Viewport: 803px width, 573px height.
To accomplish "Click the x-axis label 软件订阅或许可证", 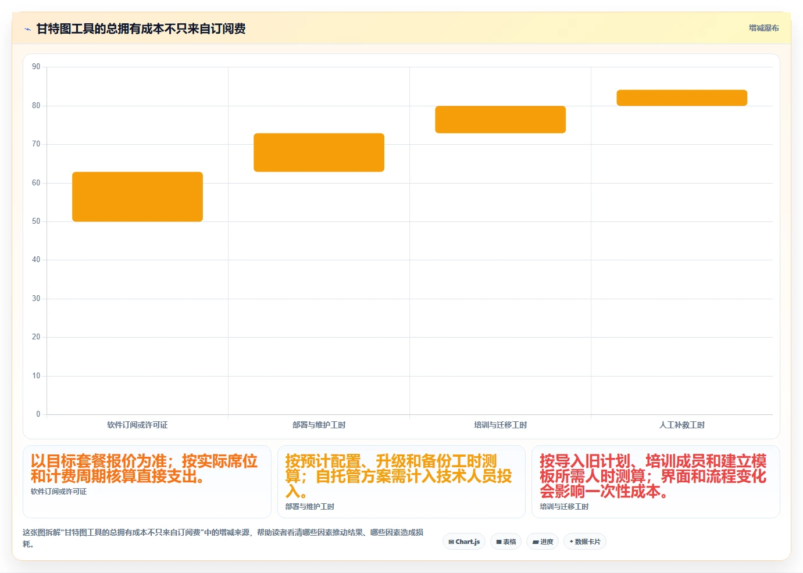I will [137, 425].
